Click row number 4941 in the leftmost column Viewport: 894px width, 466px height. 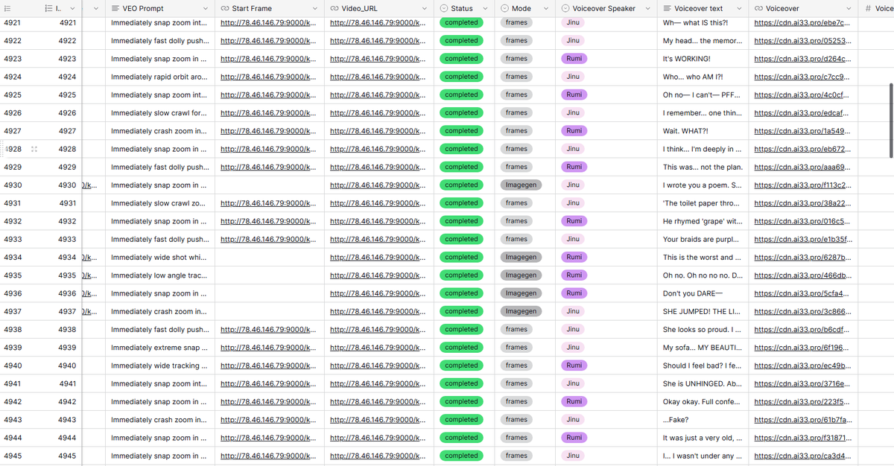[13, 383]
